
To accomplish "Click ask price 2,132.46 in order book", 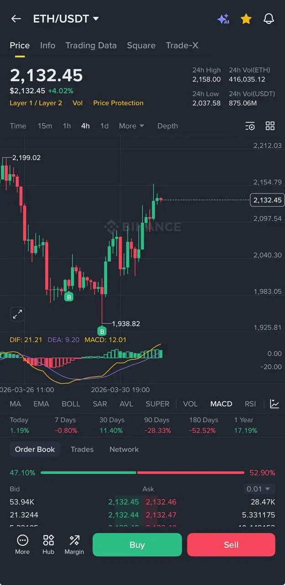I will point(161,502).
